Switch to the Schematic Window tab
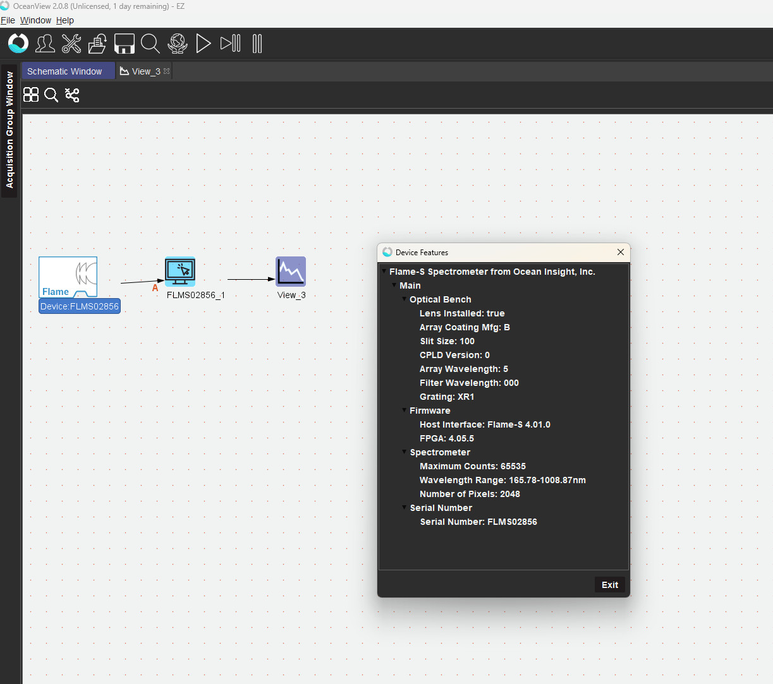 pos(68,71)
